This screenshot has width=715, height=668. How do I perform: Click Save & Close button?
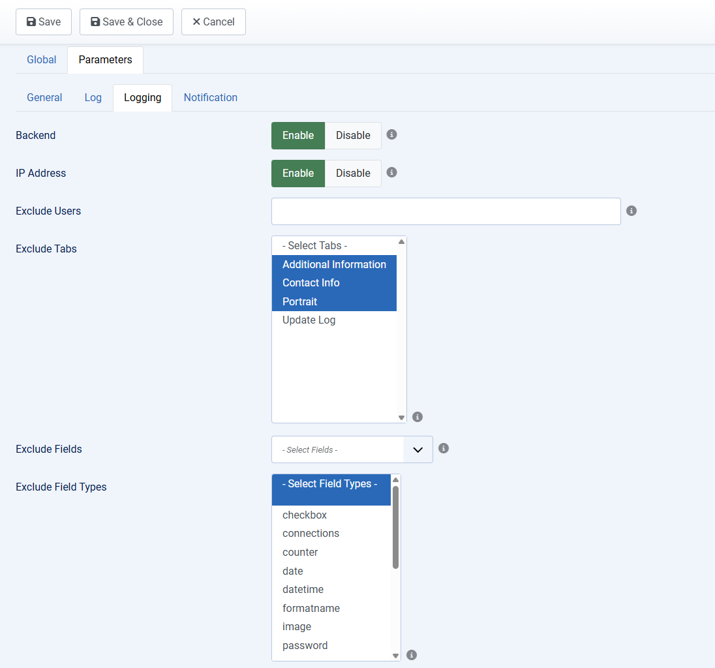point(127,22)
